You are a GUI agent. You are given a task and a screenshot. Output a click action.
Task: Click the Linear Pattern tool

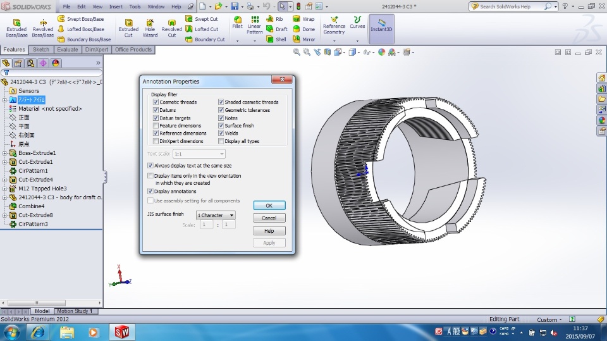254,25
